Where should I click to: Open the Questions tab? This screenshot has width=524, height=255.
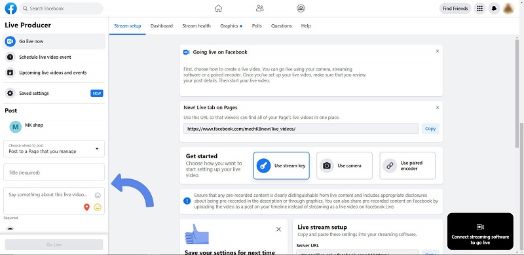[x=282, y=25]
